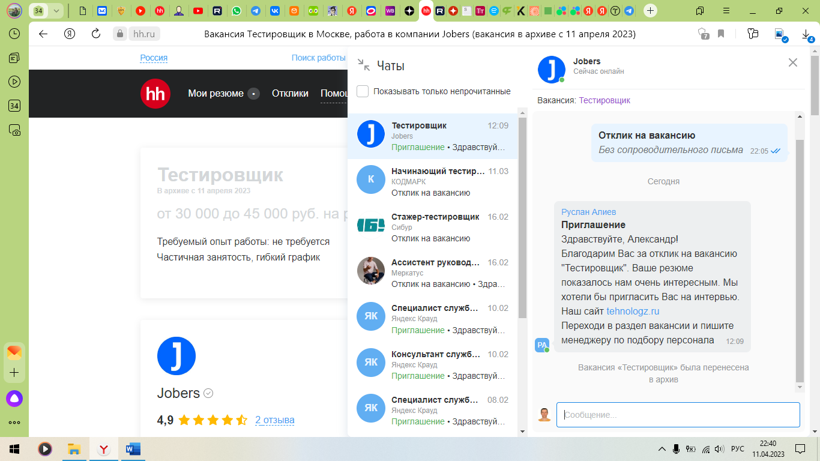Show hidden icons tray chevron
Viewport: 820px width, 461px height.
[x=662, y=448]
